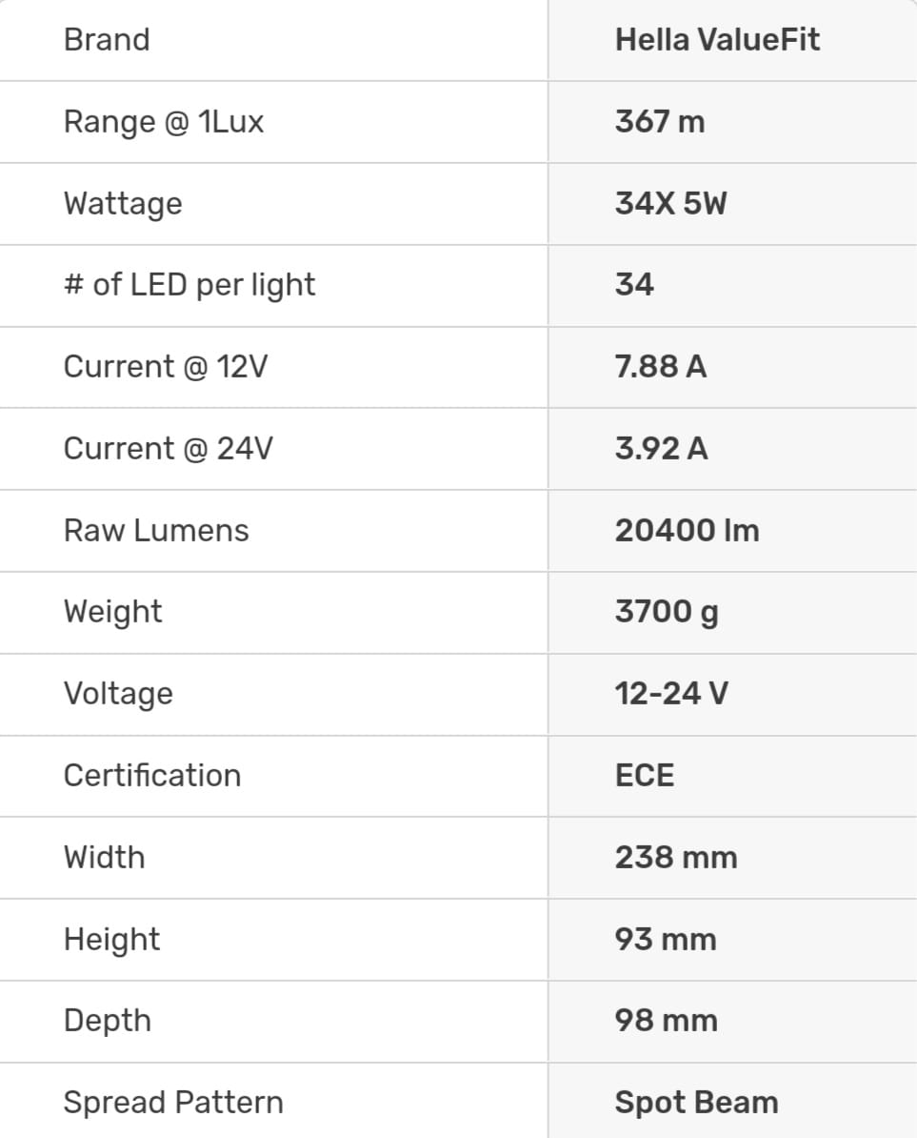This screenshot has width=917, height=1138.
Task: Select the 20400 lm value
Action: [687, 531]
